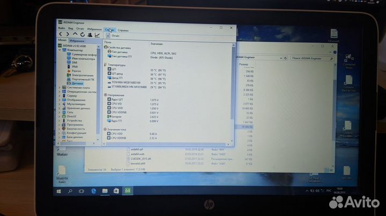Refresh sensor values with the refresh icon
The width and height of the screenshot is (386, 216).
pyautogui.click(x=83, y=35)
